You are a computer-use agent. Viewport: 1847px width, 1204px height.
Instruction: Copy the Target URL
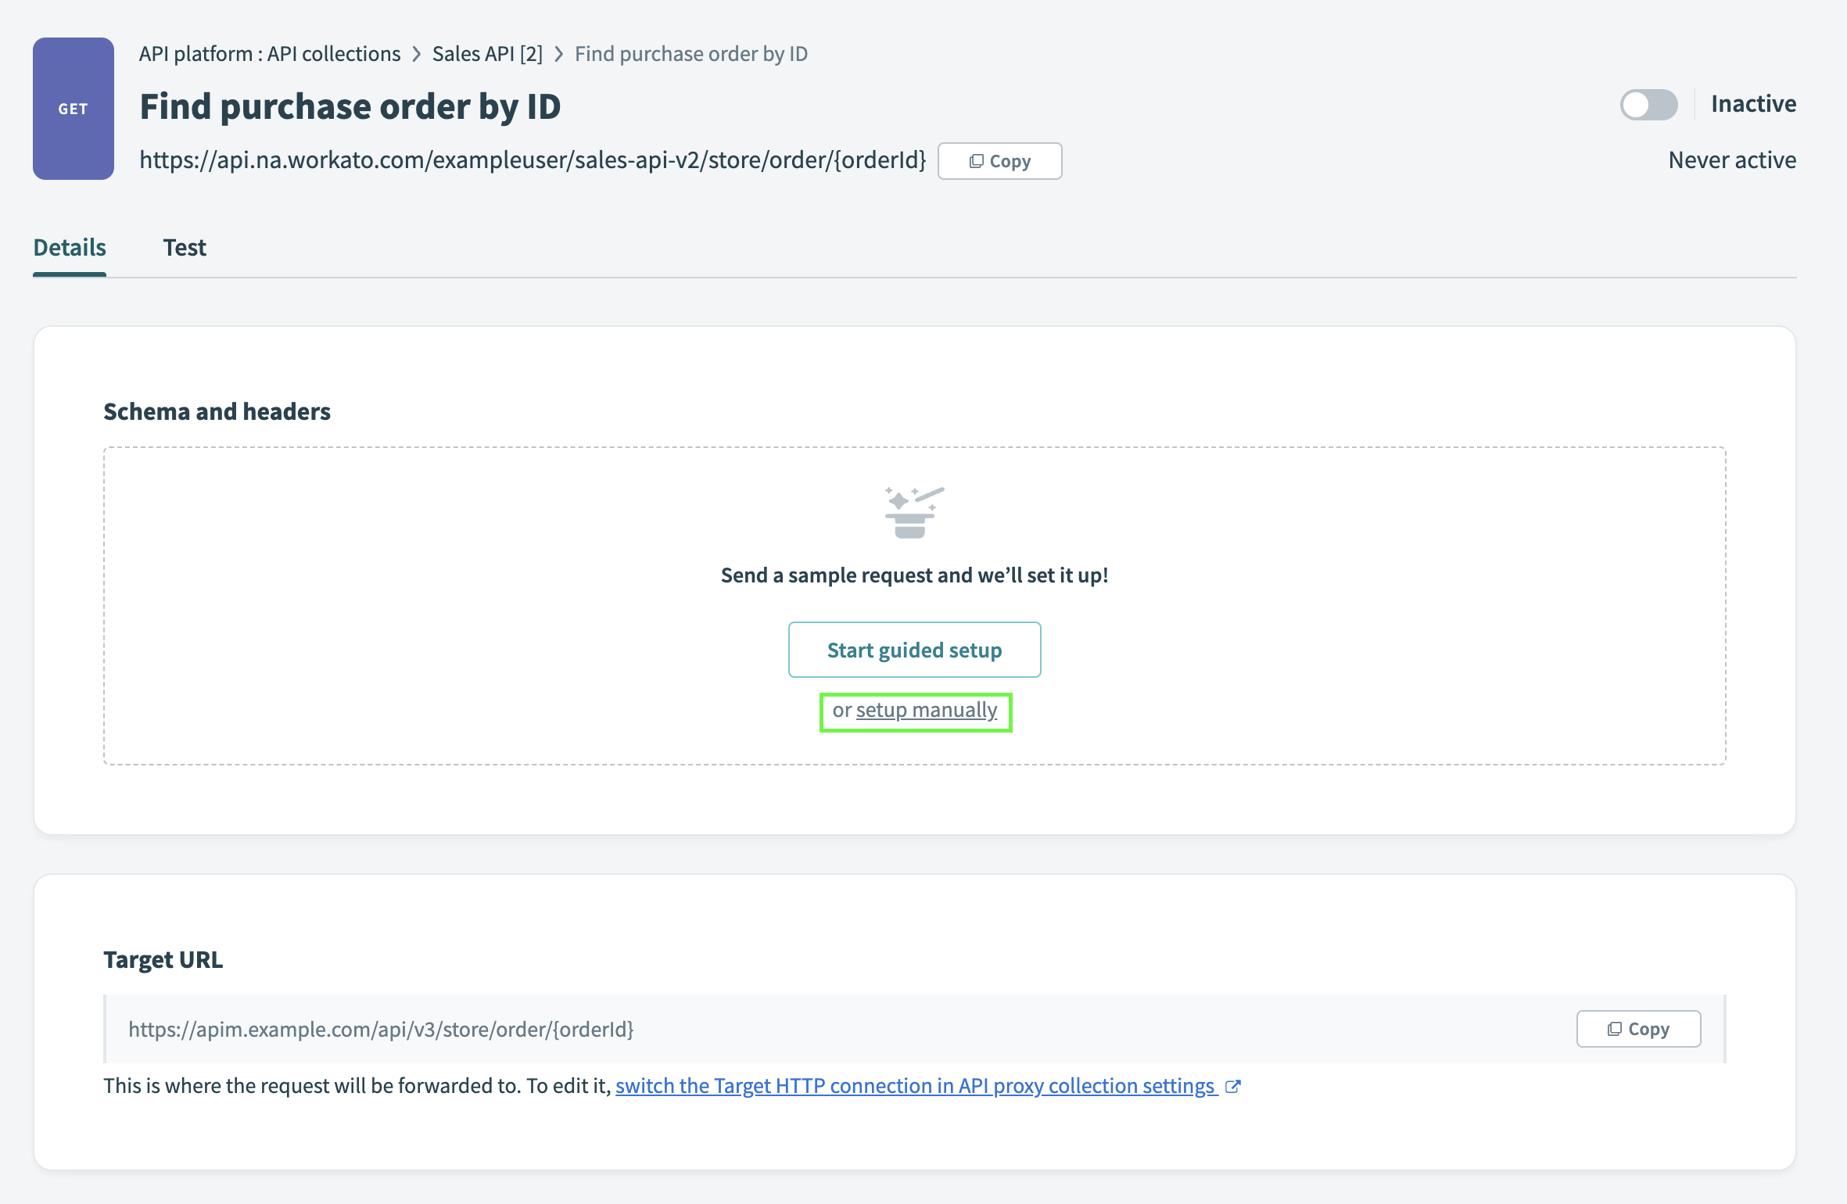click(1638, 1029)
